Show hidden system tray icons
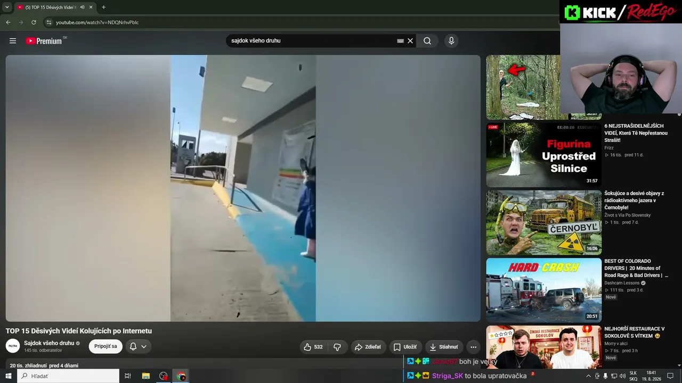Image resolution: width=682 pixels, height=383 pixels. [x=588, y=376]
